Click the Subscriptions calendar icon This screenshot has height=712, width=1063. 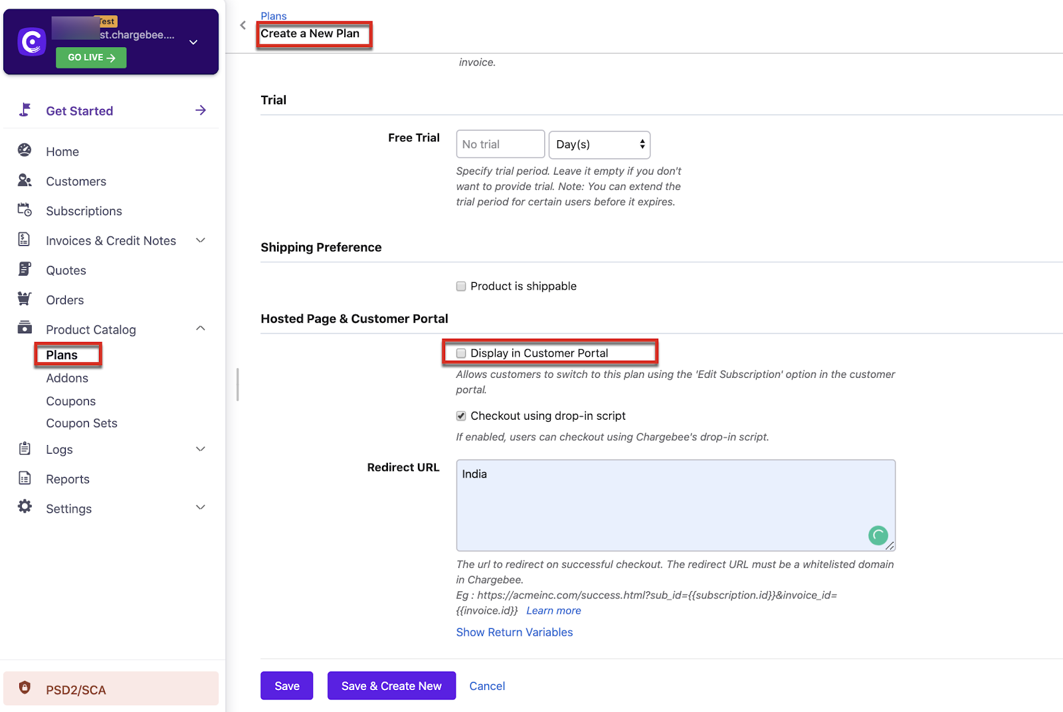25,211
